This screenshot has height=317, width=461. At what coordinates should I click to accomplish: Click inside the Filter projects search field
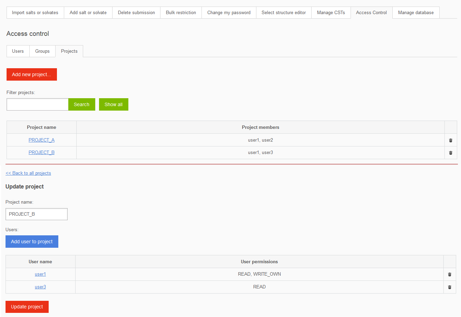pyautogui.click(x=37, y=104)
